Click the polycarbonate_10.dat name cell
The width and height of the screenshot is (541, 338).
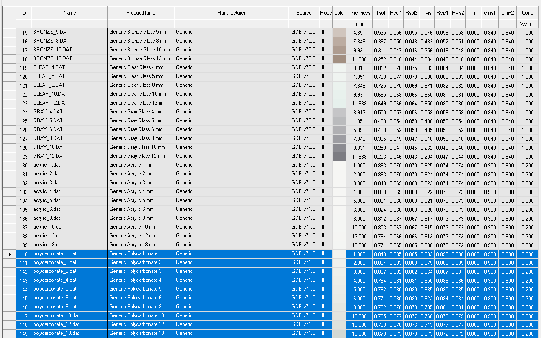tap(70, 316)
